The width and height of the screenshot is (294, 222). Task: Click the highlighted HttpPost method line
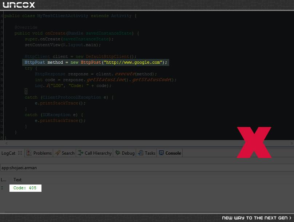tap(96, 62)
